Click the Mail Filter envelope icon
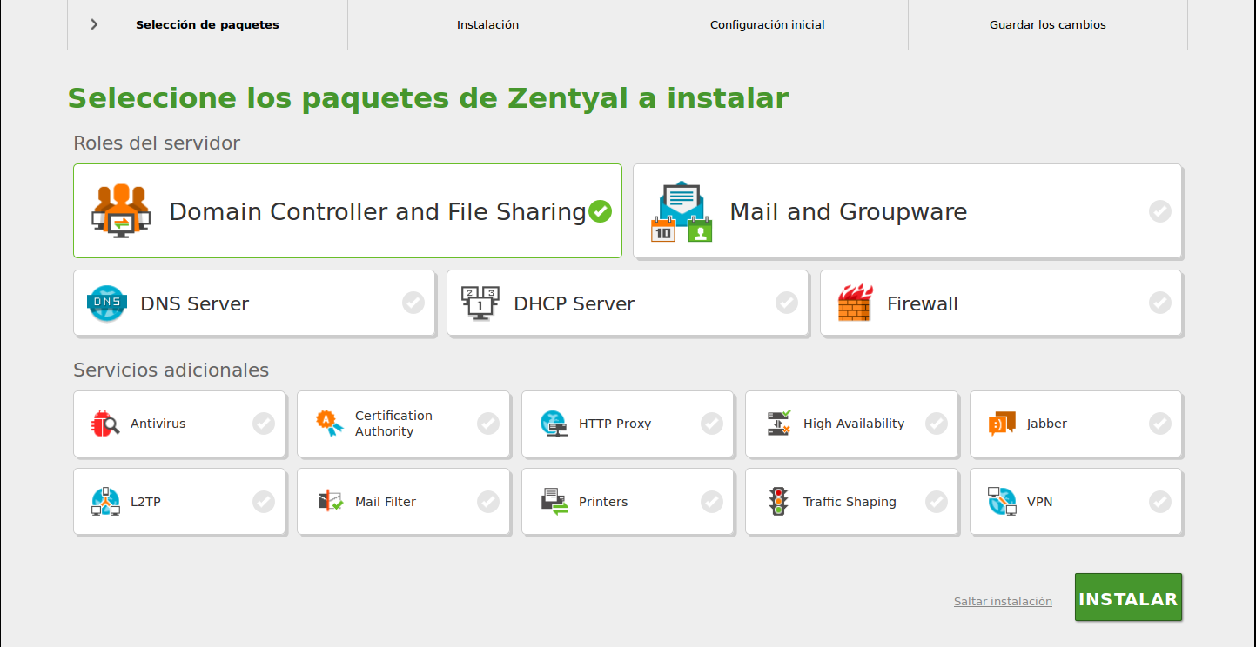 click(330, 502)
